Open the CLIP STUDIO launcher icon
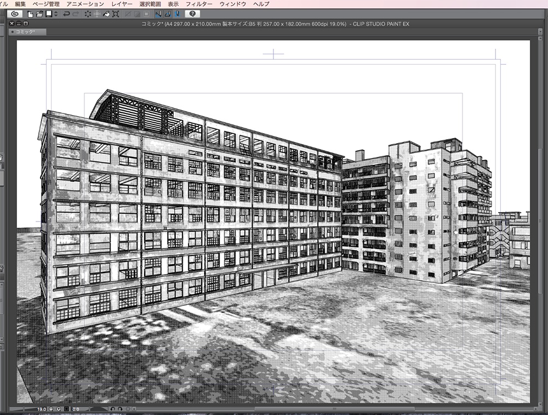Screen dimensions: 548x415 (15, 14)
